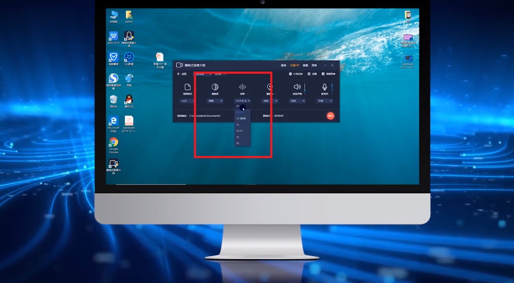Open the microphone 开启 dropdown
This screenshot has height=283, width=514.
pos(324,101)
